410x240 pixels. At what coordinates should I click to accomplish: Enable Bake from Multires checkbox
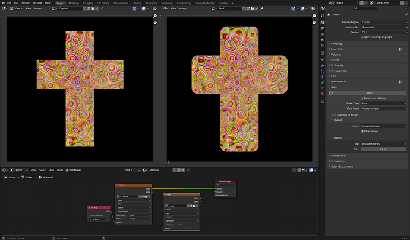362,98
